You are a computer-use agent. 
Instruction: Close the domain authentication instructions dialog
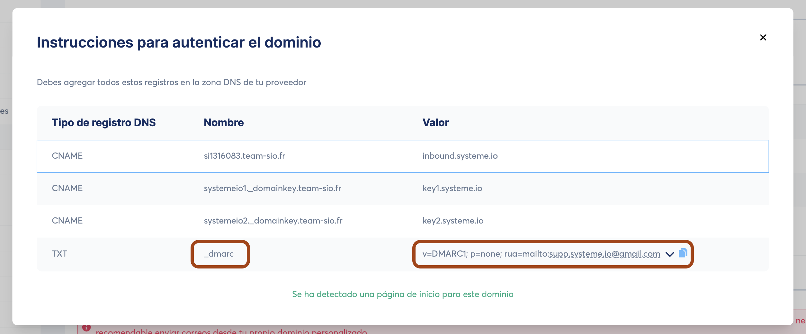763,38
